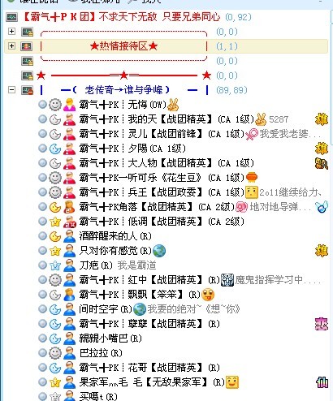
Task: Click the smiley emoji beside 飘飘【笨笨】
Action: click(x=208, y=295)
